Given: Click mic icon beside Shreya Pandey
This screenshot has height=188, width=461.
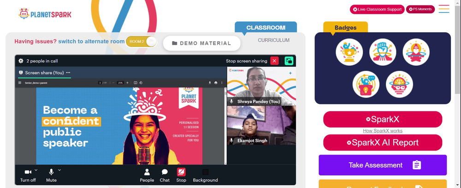Looking at the screenshot, I should click(x=232, y=101).
